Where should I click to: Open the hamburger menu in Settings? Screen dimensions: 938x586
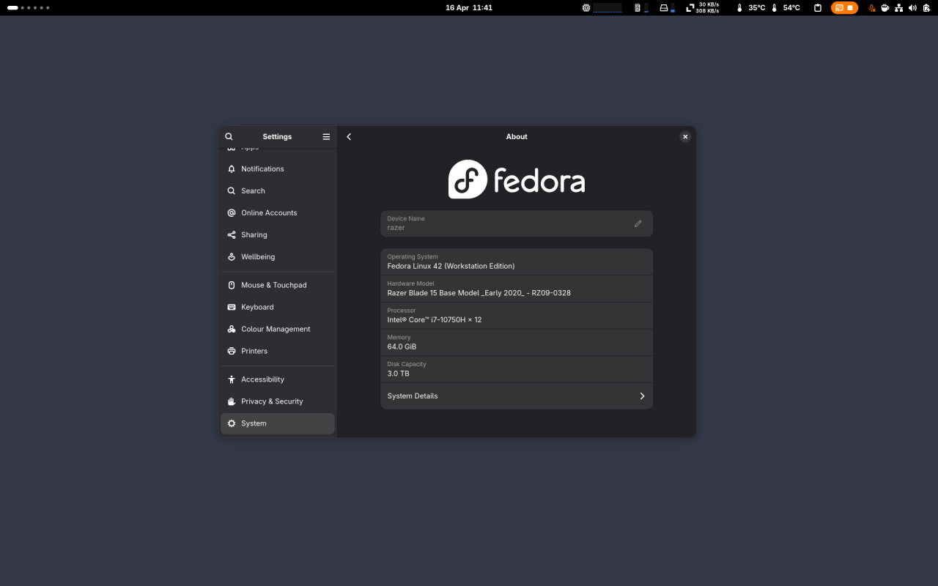tap(325, 137)
